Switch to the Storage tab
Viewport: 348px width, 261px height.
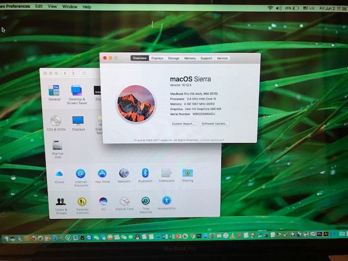pyautogui.click(x=173, y=58)
